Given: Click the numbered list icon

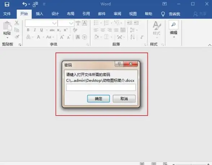Looking at the screenshot, I should (106, 23).
